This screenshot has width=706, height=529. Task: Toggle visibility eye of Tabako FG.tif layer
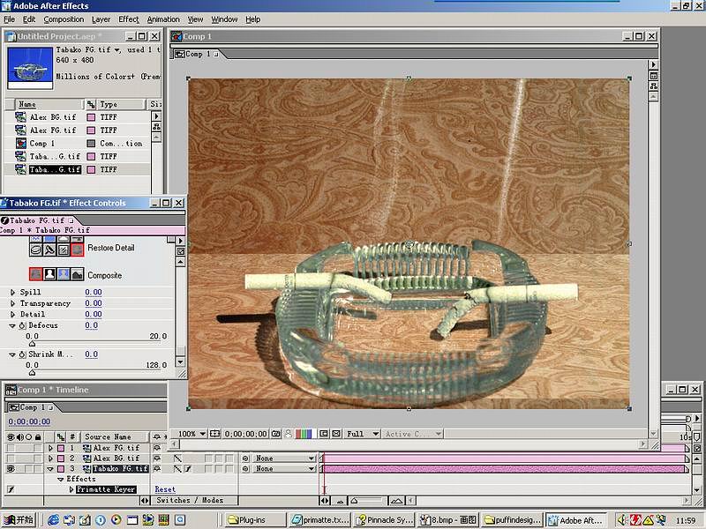point(11,469)
